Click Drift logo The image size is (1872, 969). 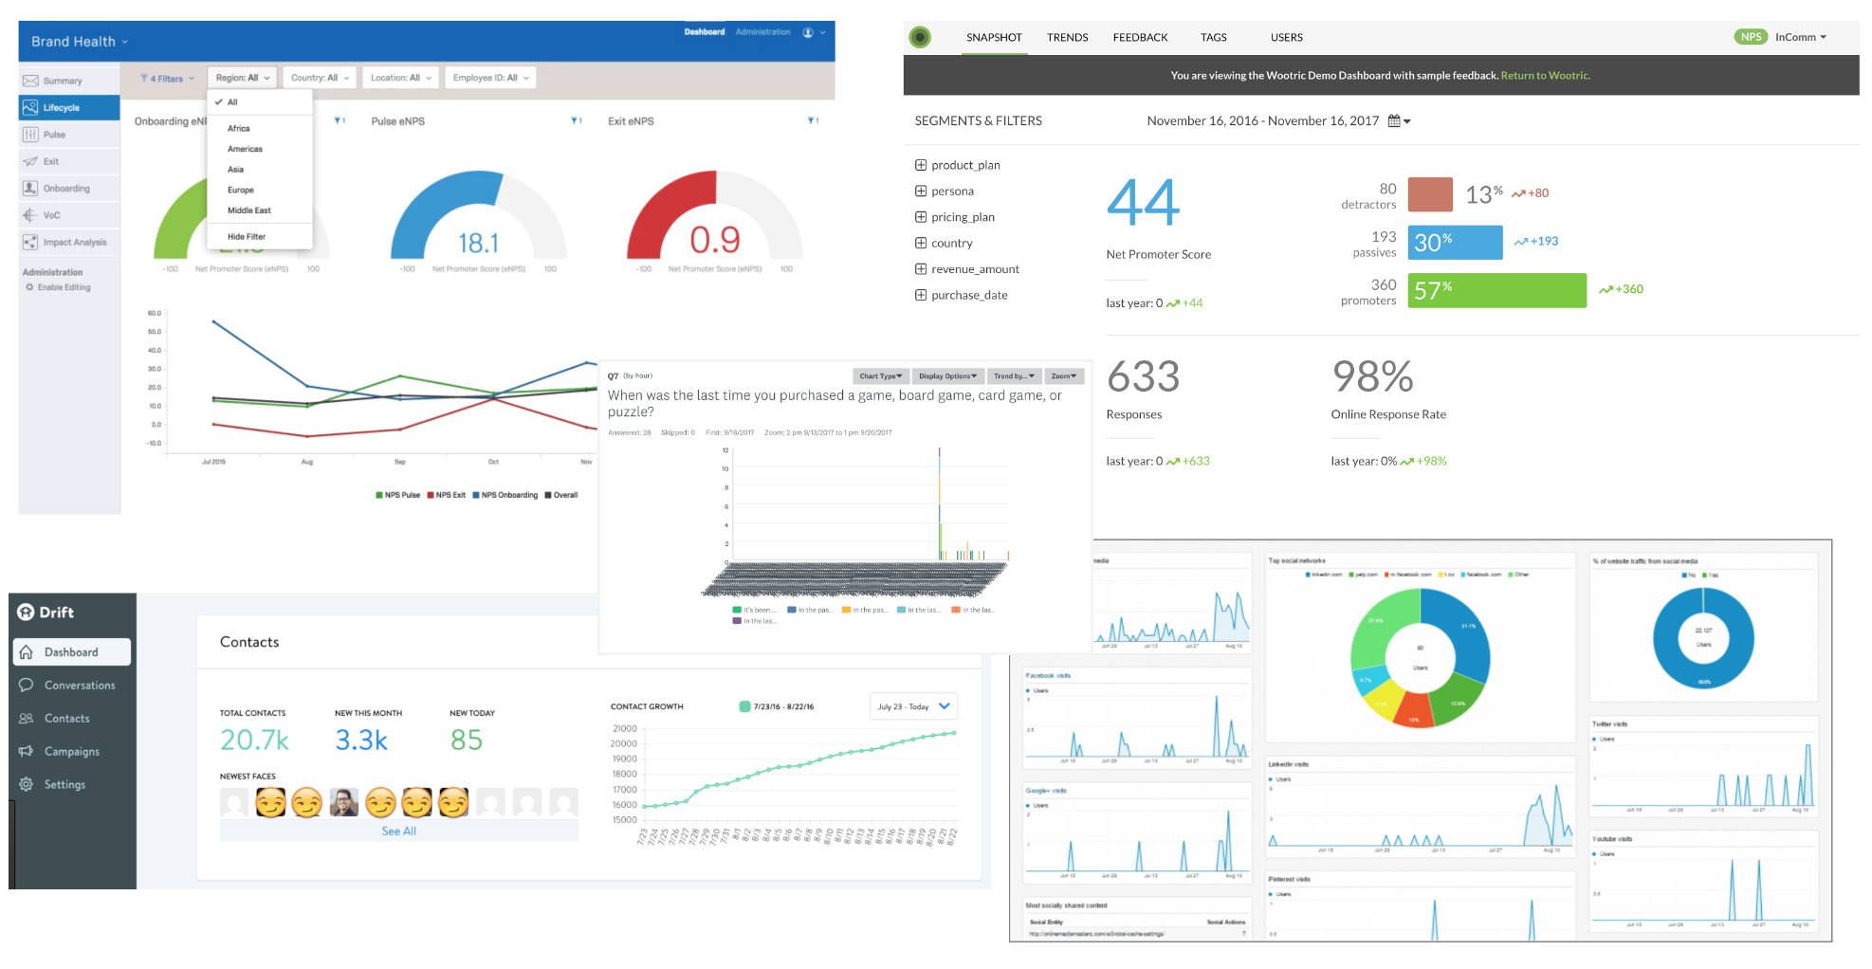pos(46,612)
